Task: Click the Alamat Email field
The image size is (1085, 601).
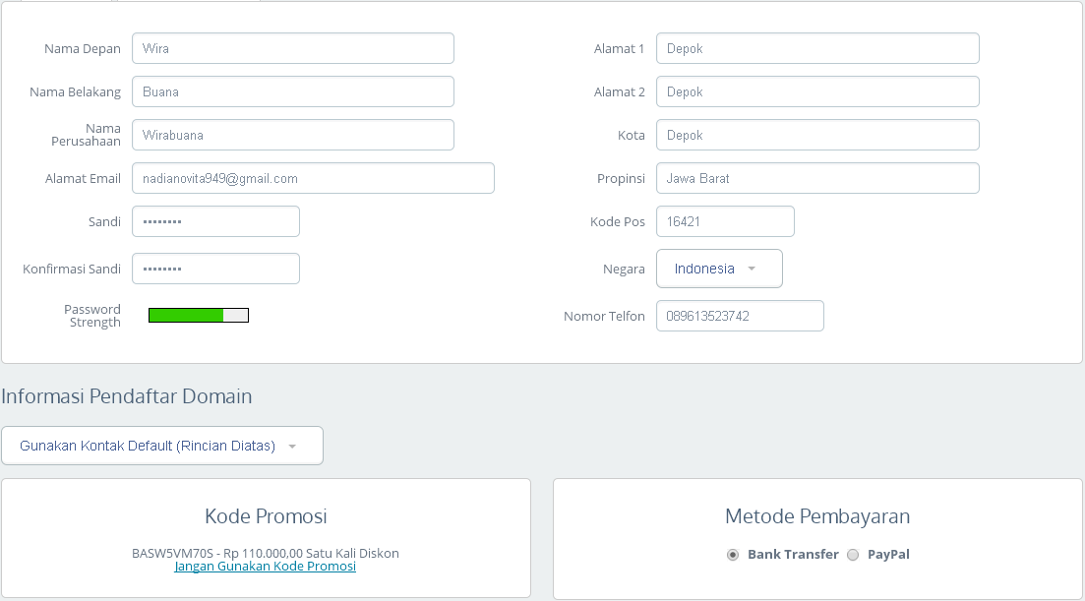Action: point(313,178)
